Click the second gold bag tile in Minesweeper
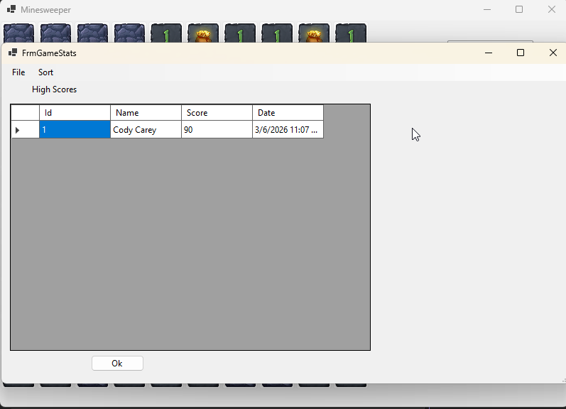The width and height of the screenshot is (566, 409). [314, 33]
